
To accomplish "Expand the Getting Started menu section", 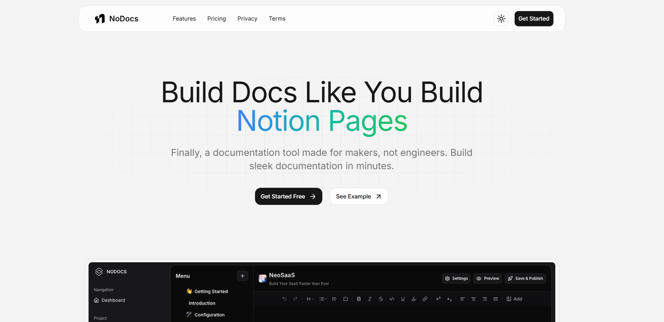I will (x=211, y=291).
